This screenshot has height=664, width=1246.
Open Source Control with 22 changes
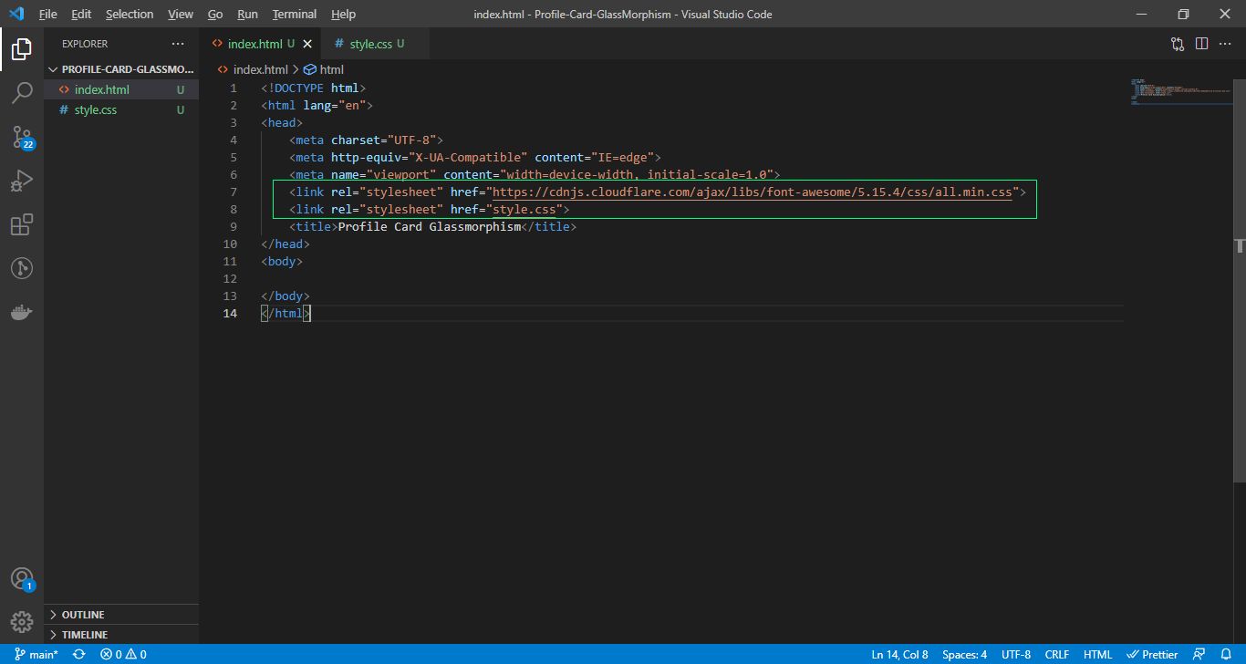(22, 137)
